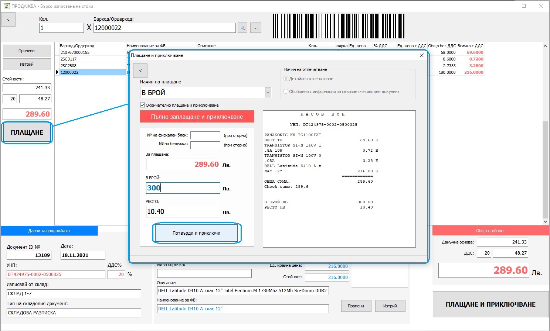
Task: Select table row 2SC3117
Action: [x=93, y=59]
